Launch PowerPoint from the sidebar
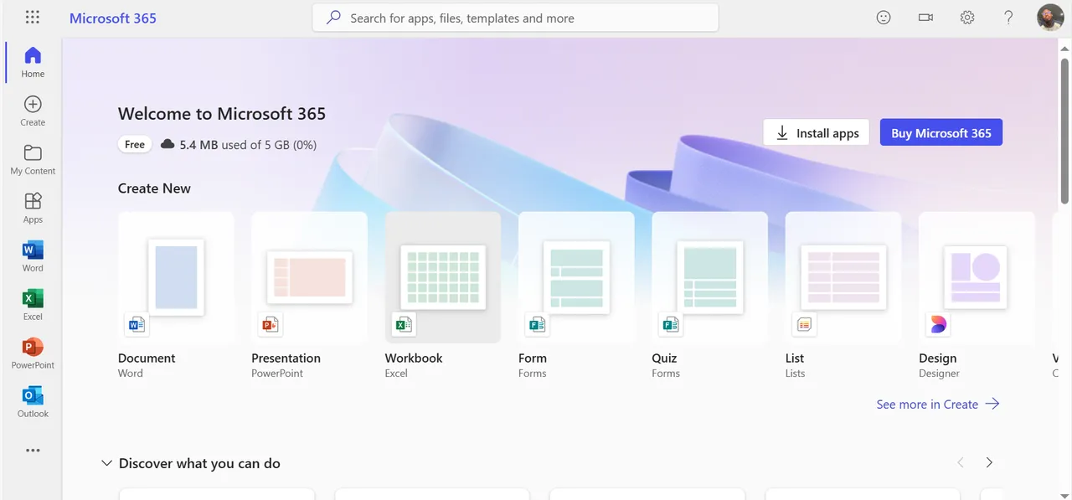Image resolution: width=1072 pixels, height=500 pixels. click(33, 353)
